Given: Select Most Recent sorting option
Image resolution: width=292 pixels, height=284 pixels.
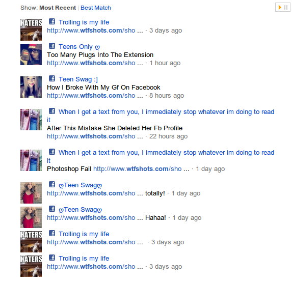Looking at the screenshot, I should pyautogui.click(x=58, y=8).
